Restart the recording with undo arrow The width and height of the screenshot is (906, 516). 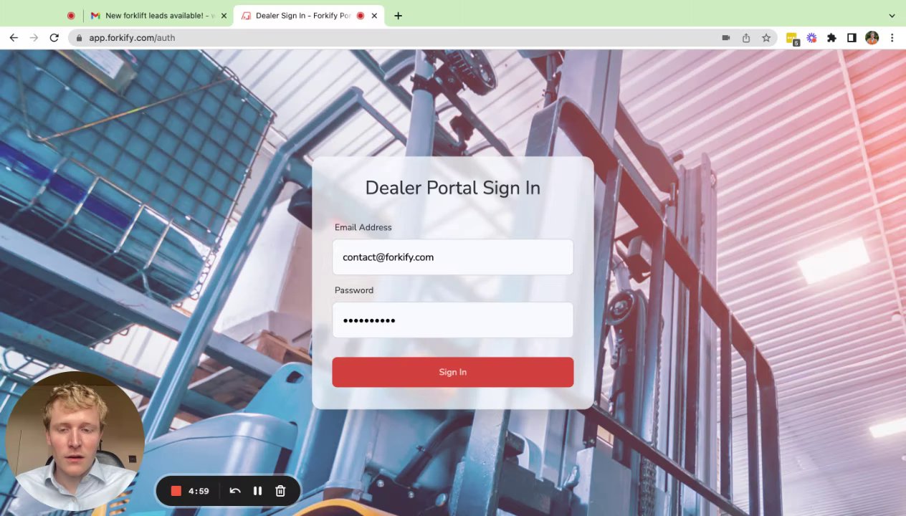coord(234,491)
